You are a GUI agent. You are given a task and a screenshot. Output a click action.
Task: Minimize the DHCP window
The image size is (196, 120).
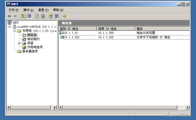[x=179, y=4]
